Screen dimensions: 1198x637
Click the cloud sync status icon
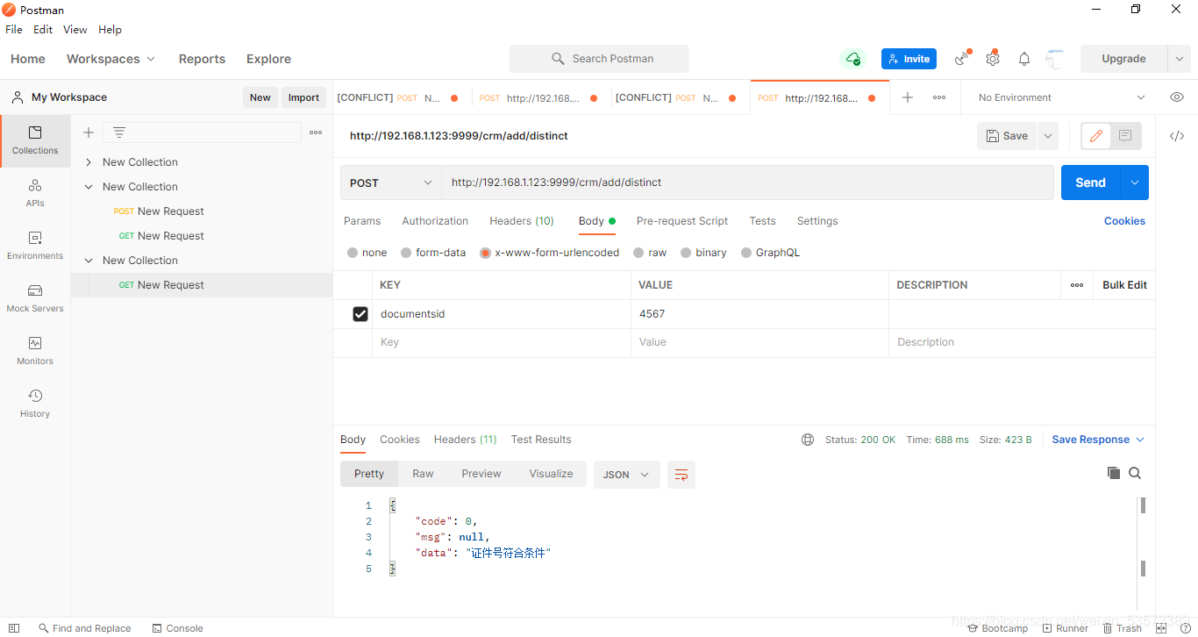(x=852, y=59)
